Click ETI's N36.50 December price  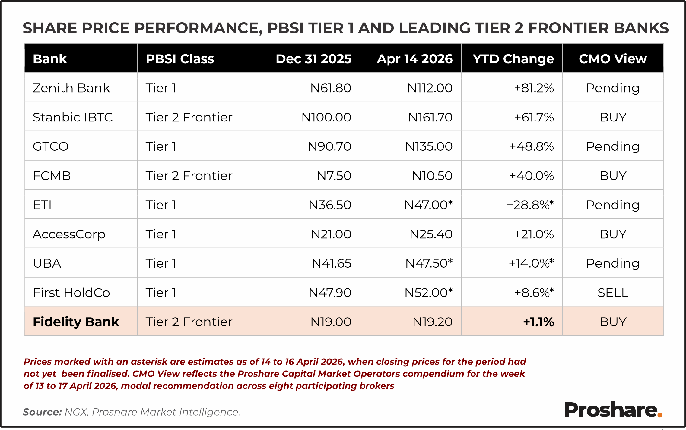pos(330,205)
